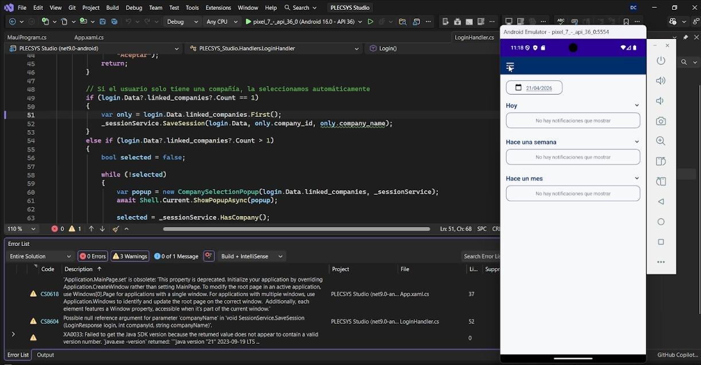Viewport: 701px width, 365px height.
Task: Click the emulator Zoom magnifier icon
Action: coord(661,141)
